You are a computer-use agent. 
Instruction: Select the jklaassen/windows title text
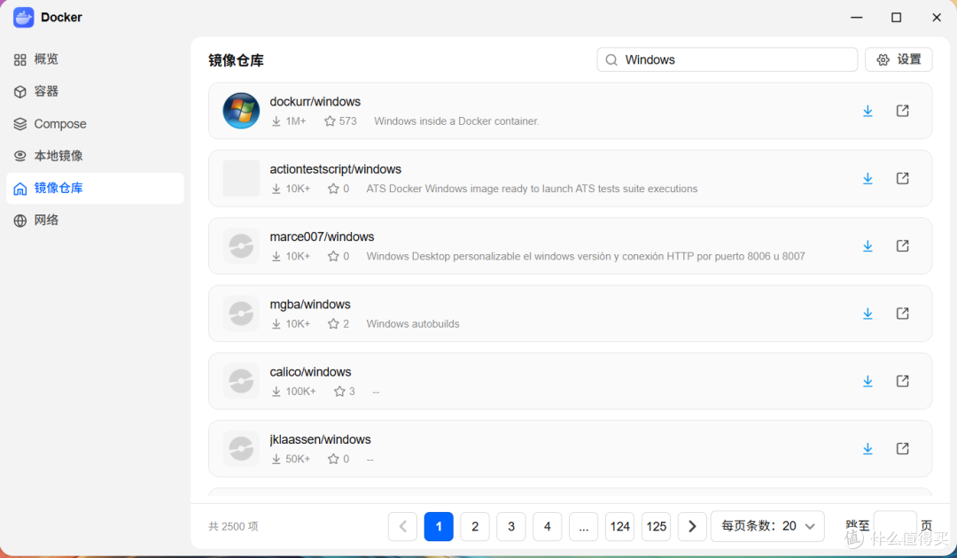(321, 439)
